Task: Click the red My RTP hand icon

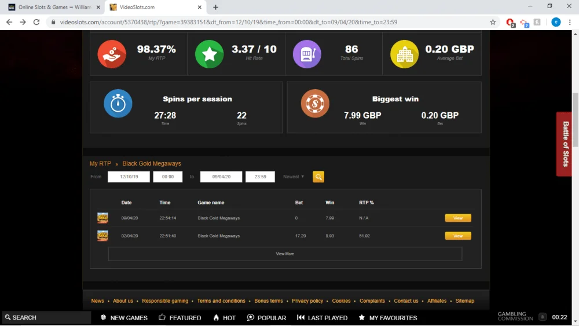Action: [112, 54]
